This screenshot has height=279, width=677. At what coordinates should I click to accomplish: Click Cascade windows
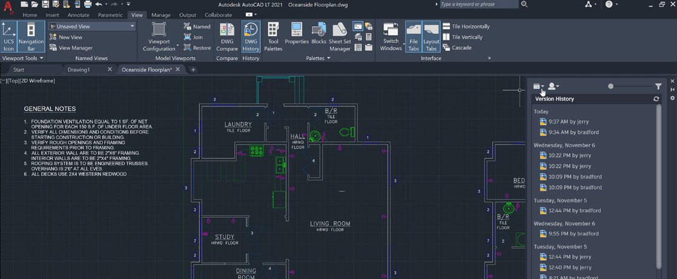click(x=457, y=48)
